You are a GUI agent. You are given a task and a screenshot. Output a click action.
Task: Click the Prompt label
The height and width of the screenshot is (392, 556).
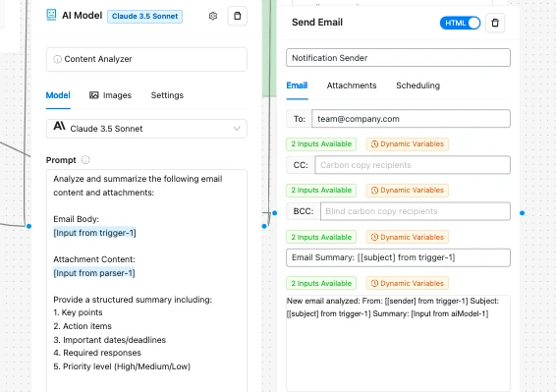point(61,160)
